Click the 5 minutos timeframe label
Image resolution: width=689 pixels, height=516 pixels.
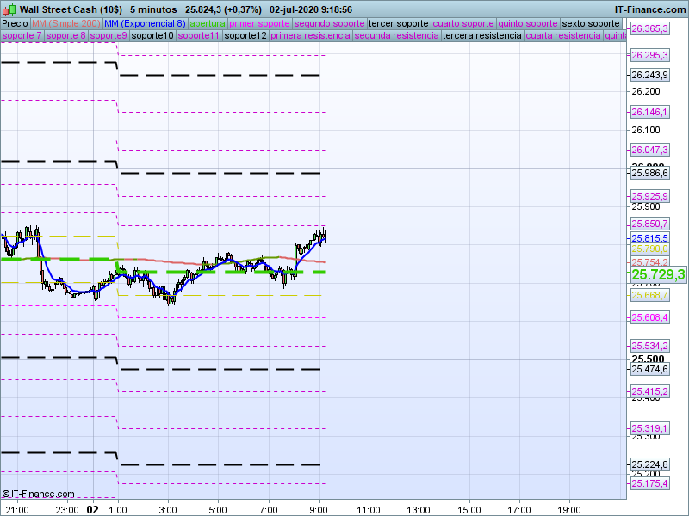click(153, 9)
